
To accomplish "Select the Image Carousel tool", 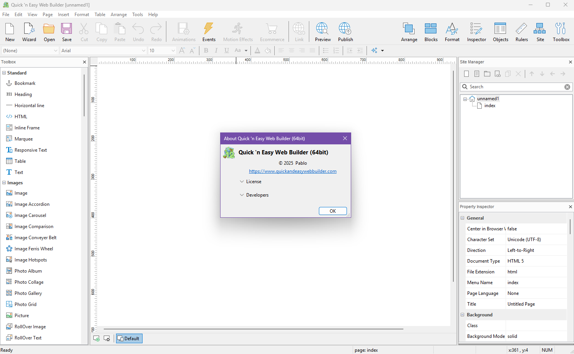I will [x=30, y=215].
